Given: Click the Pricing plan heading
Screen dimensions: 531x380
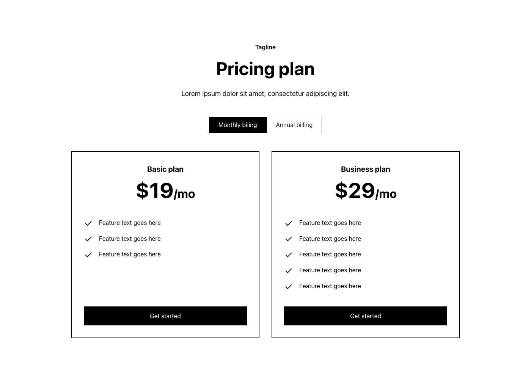Looking at the screenshot, I should (x=265, y=69).
